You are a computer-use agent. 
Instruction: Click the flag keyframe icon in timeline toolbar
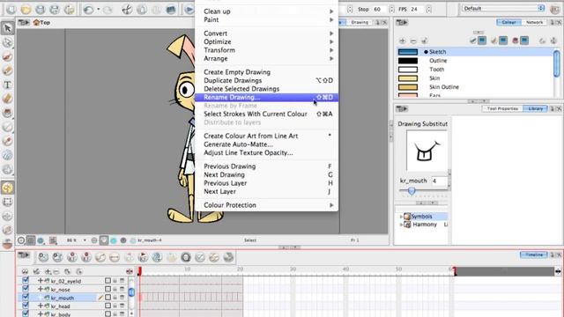pos(143,257)
